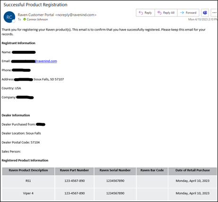
Task: Click the Registered Product Information heading
Action: point(25,161)
